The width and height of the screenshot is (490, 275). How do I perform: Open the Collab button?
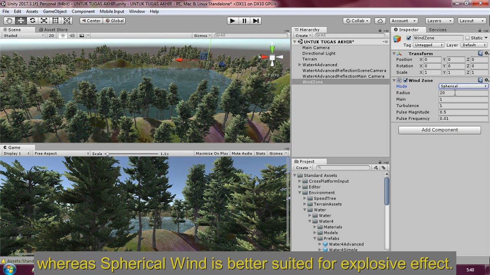point(357,21)
